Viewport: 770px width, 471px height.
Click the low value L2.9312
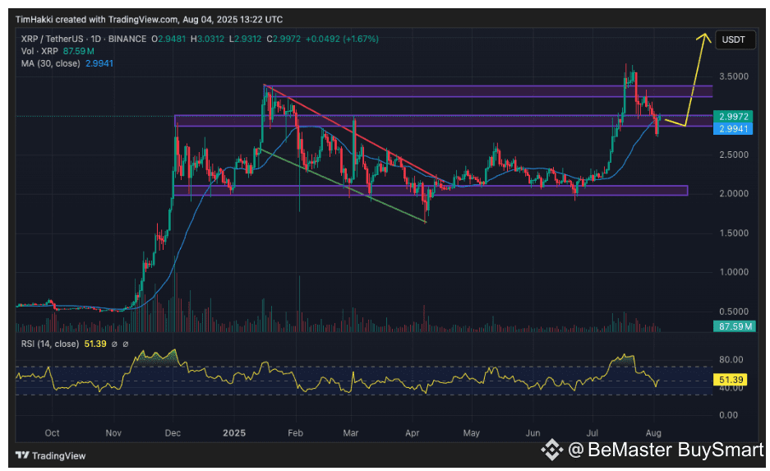click(245, 39)
